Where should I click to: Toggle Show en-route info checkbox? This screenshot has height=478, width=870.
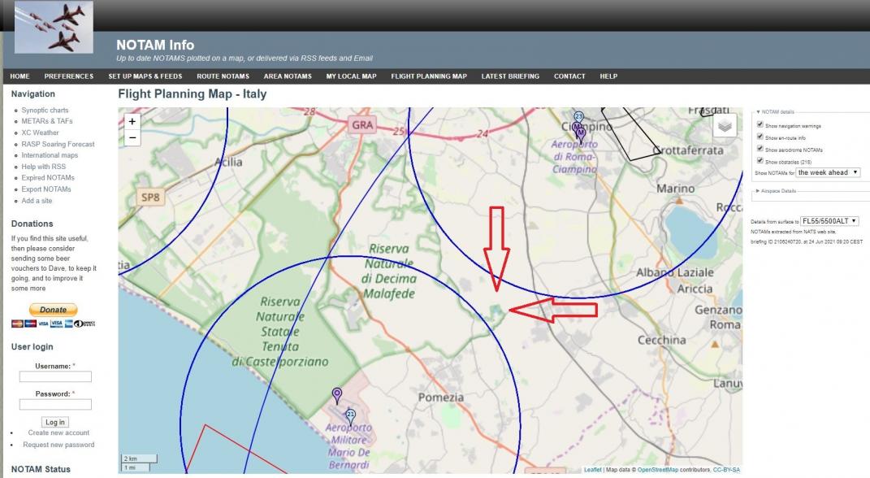click(x=760, y=137)
